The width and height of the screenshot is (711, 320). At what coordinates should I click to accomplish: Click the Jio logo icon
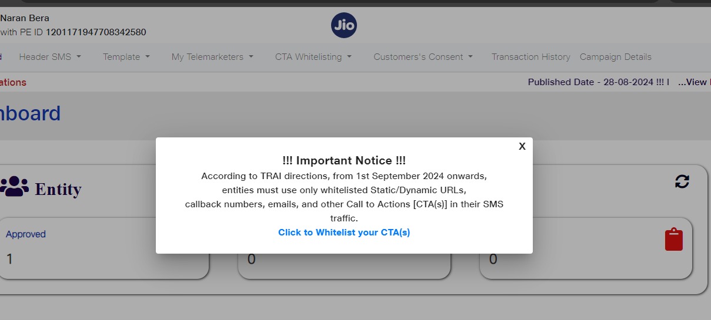pos(344,25)
